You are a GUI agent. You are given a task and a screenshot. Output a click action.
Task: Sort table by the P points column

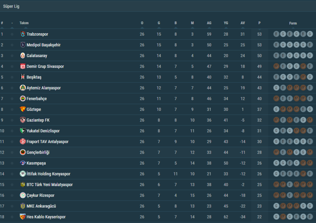tap(259, 23)
